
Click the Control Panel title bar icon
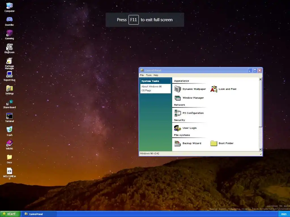point(142,70)
